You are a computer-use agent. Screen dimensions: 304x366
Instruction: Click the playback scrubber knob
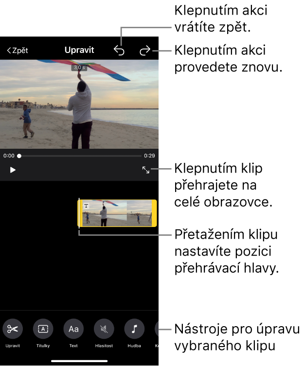coord(19,156)
